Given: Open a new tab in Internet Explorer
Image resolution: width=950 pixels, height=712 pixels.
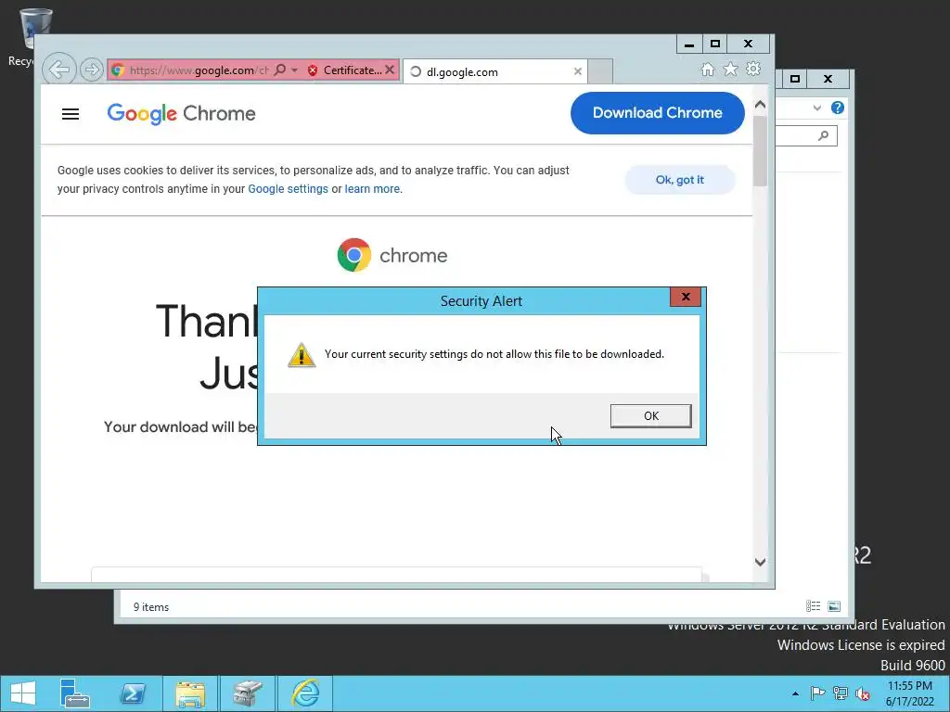Looking at the screenshot, I should point(600,71).
